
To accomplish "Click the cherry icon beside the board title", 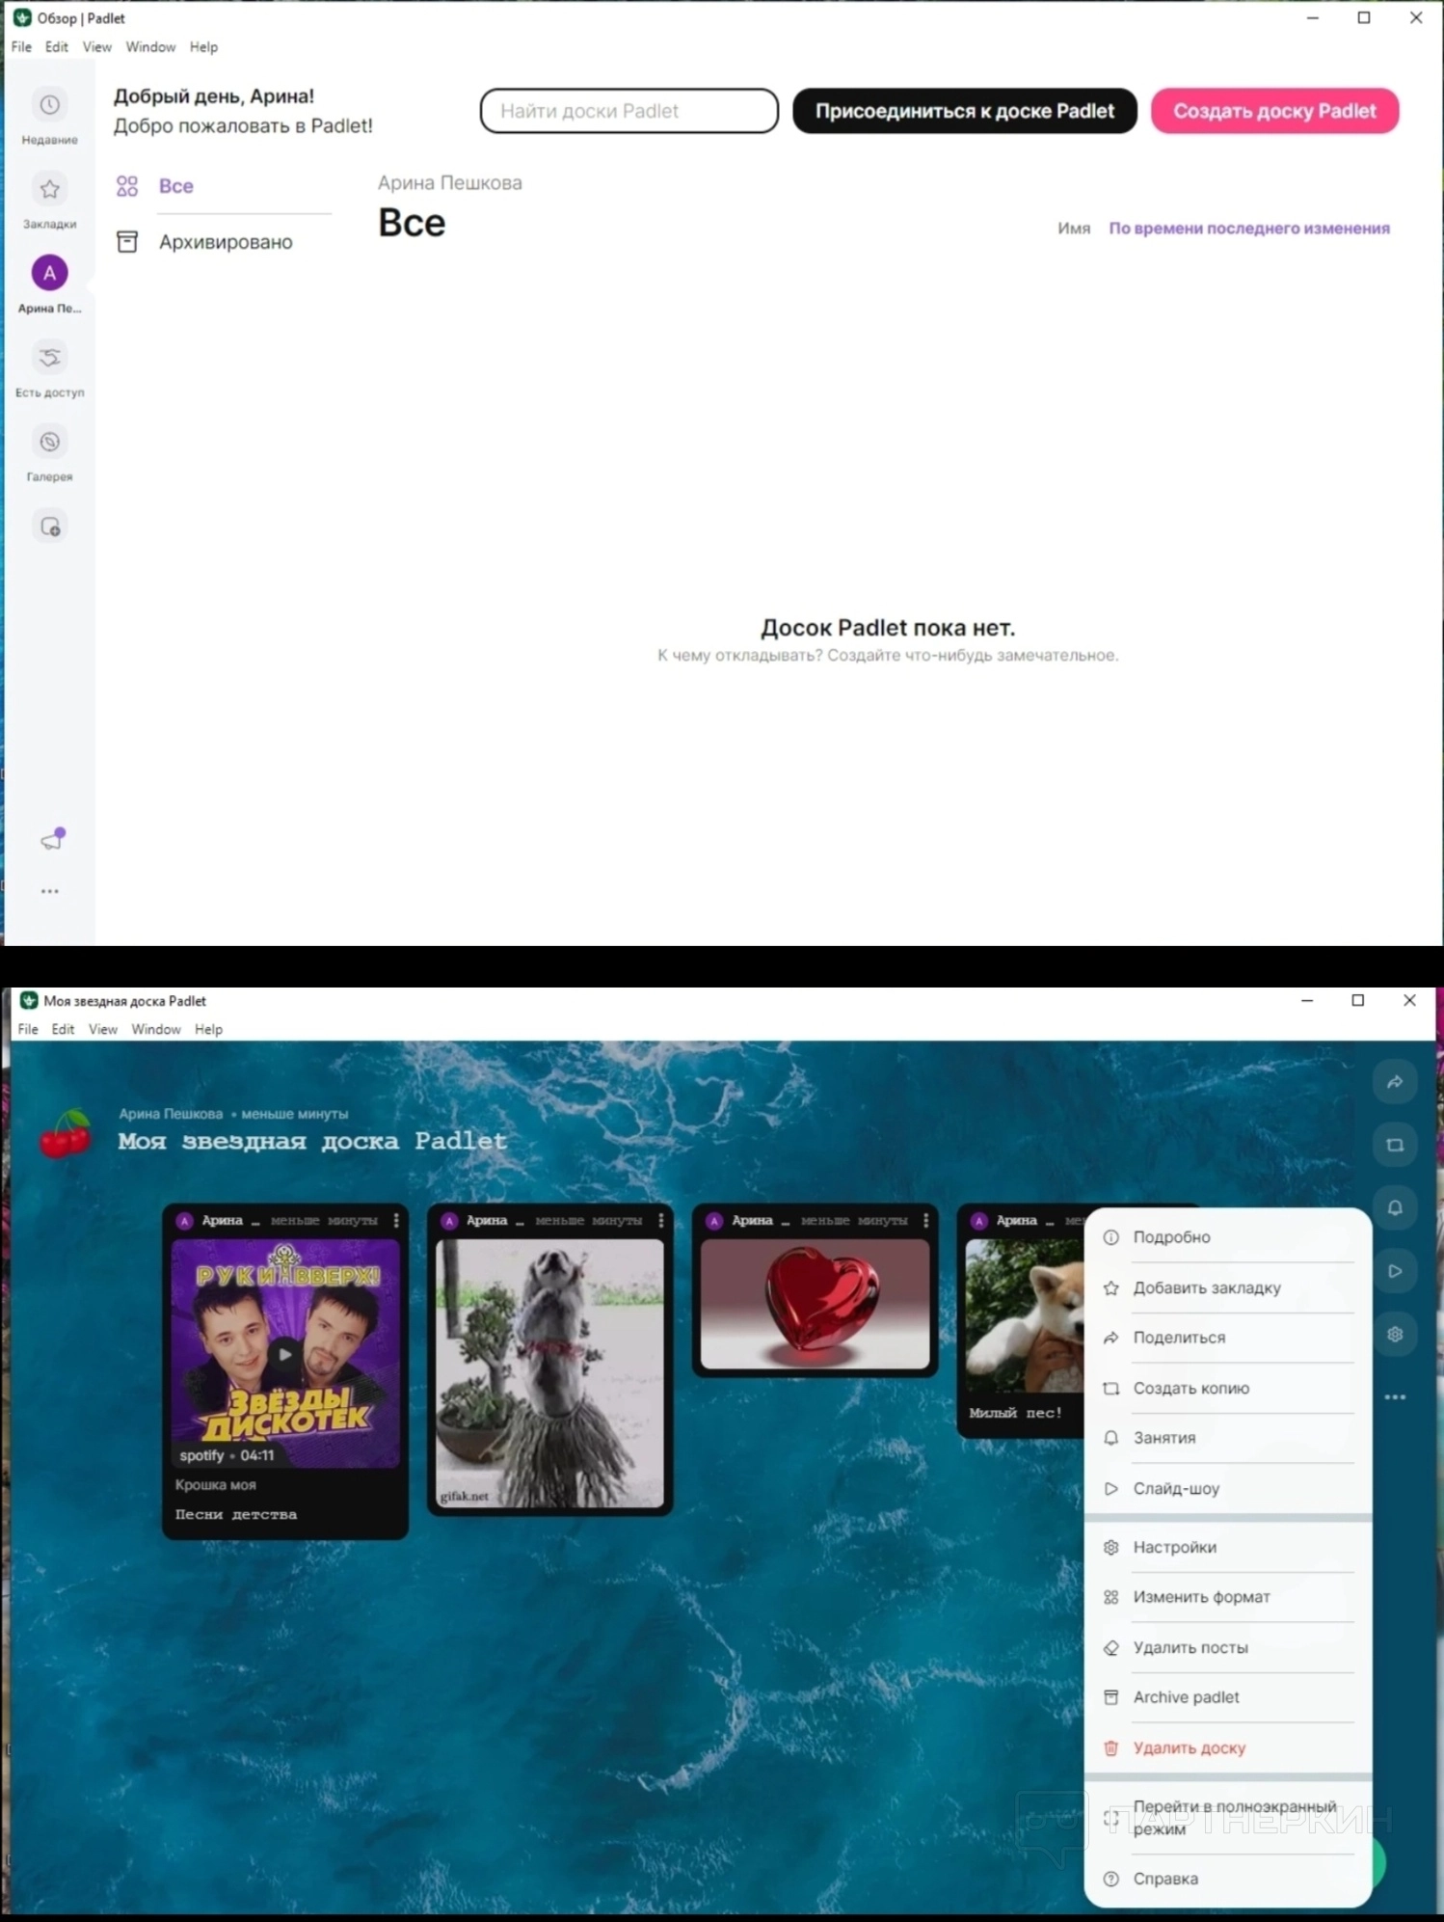I will pyautogui.click(x=66, y=1132).
